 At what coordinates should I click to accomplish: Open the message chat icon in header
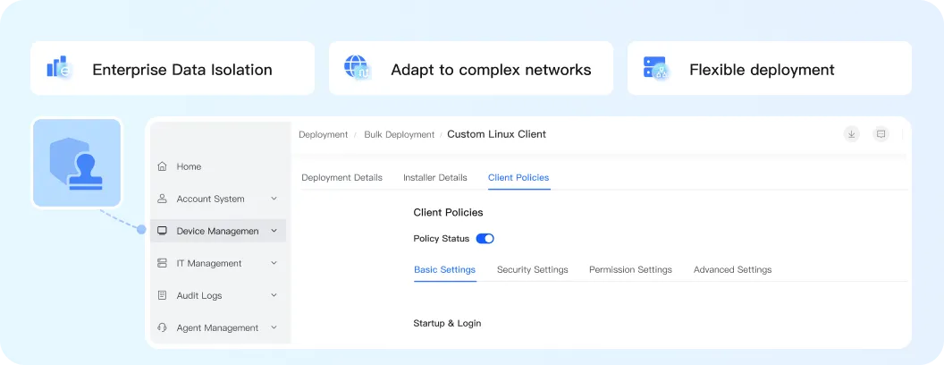(x=881, y=134)
